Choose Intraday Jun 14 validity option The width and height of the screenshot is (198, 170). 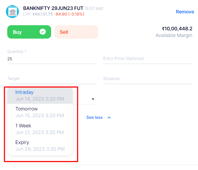point(40,95)
